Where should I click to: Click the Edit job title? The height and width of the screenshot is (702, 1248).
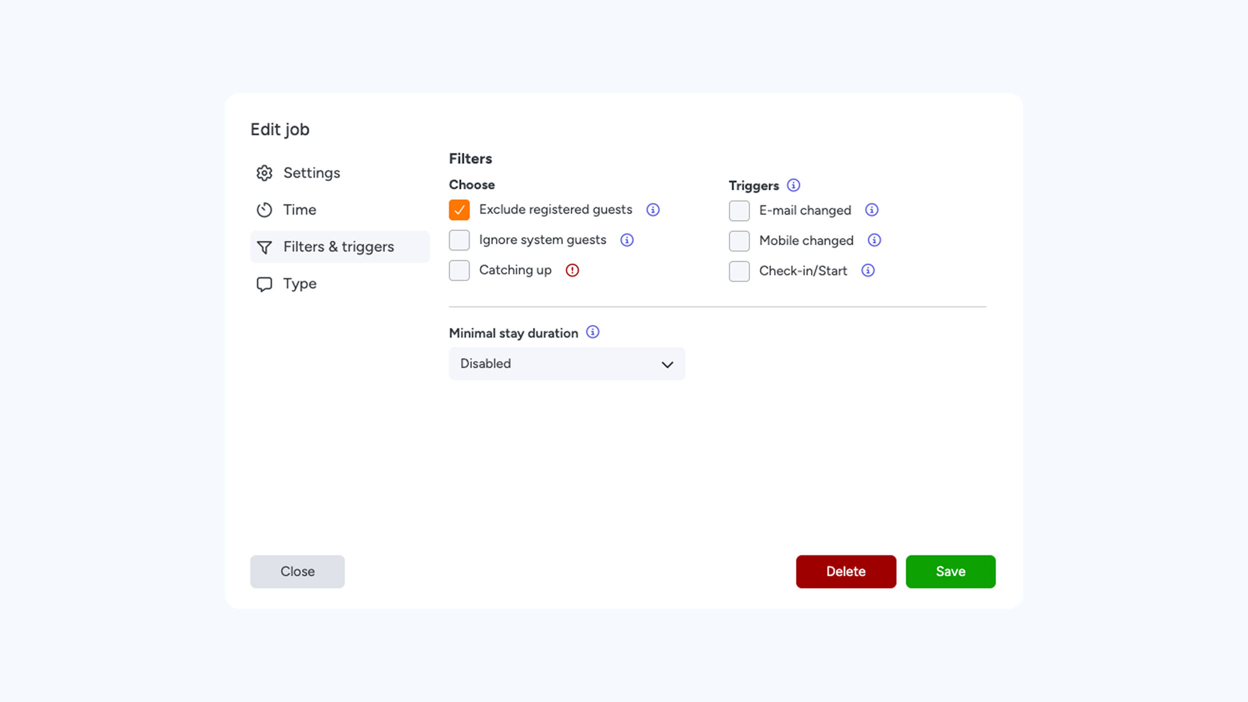coord(280,129)
